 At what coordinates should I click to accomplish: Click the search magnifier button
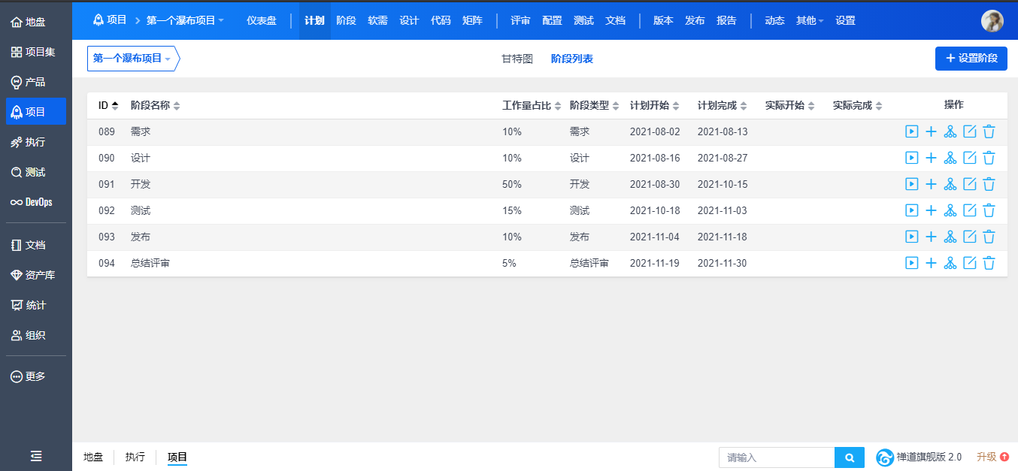(x=849, y=457)
